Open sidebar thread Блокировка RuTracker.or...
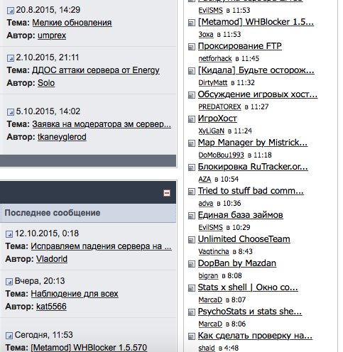 point(253,167)
